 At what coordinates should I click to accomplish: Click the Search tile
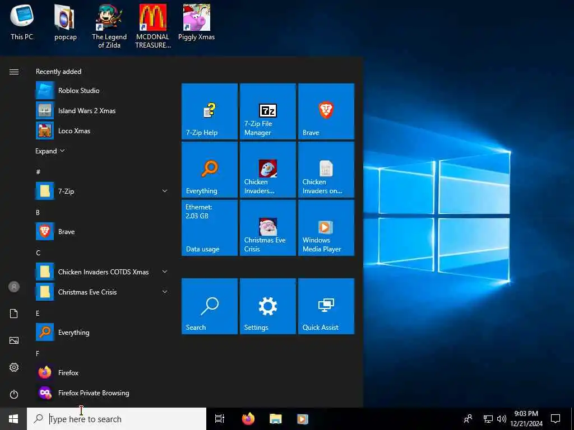coord(210,306)
